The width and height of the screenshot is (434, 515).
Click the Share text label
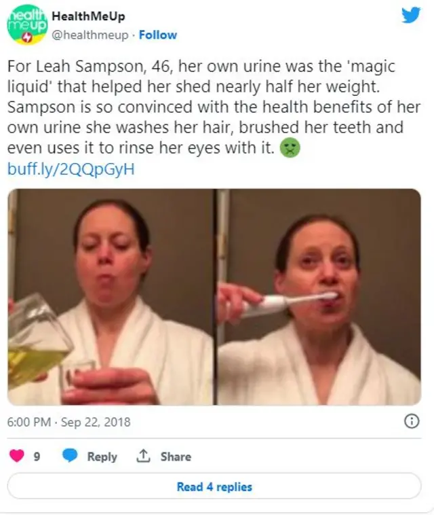point(176,457)
